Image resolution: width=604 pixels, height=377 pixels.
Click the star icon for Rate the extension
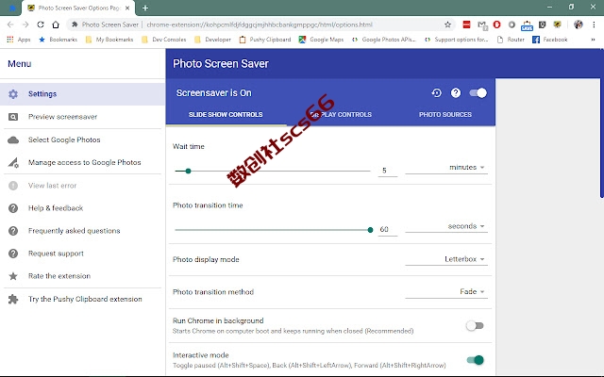[x=13, y=276]
